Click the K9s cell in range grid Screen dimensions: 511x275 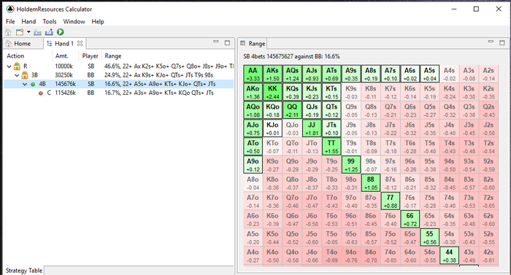click(x=351, y=92)
